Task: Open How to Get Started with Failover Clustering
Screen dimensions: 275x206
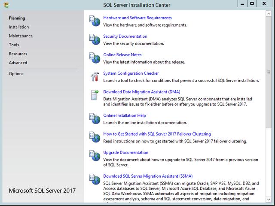Action: pyautogui.click(x=157, y=134)
